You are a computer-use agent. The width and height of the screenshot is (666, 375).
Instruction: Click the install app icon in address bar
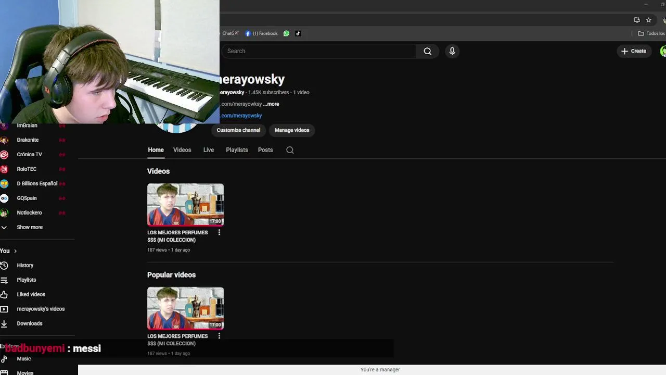637,20
